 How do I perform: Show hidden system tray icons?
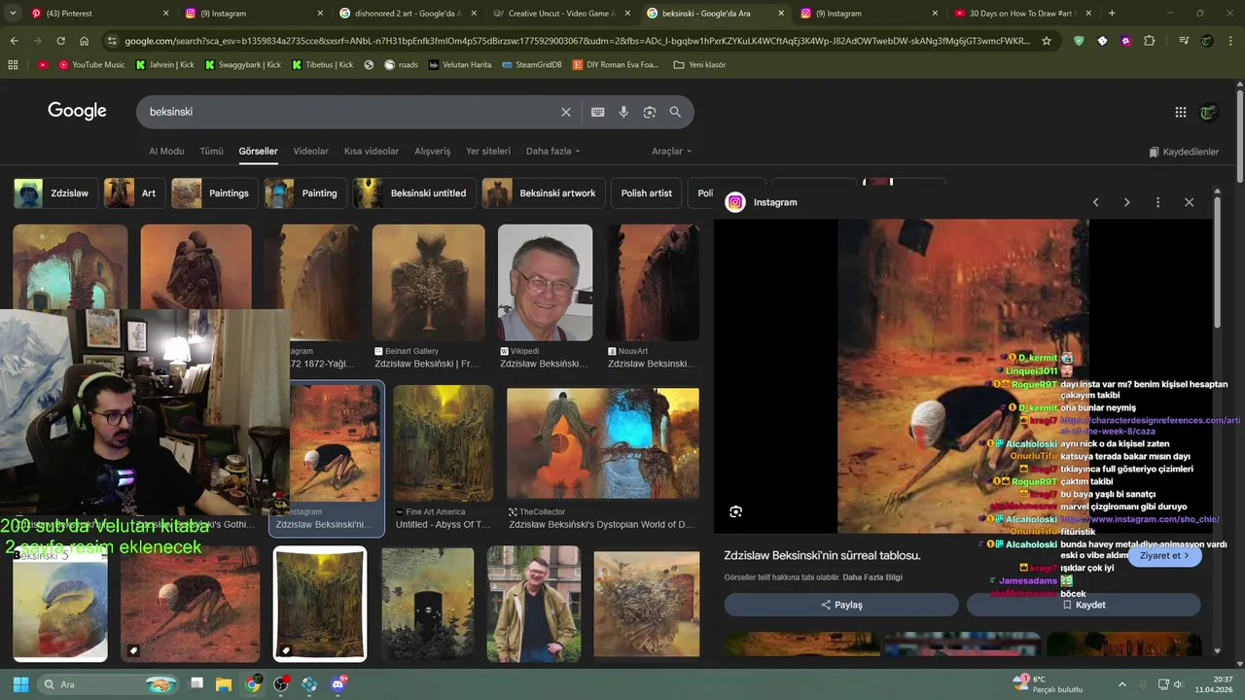1121,684
